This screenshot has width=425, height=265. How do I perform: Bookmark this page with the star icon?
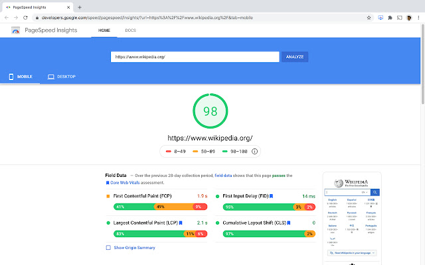click(369, 18)
